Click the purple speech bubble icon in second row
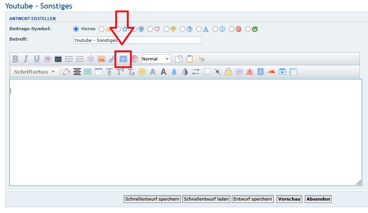Viewport: 368px width, 213px height. 239,72
